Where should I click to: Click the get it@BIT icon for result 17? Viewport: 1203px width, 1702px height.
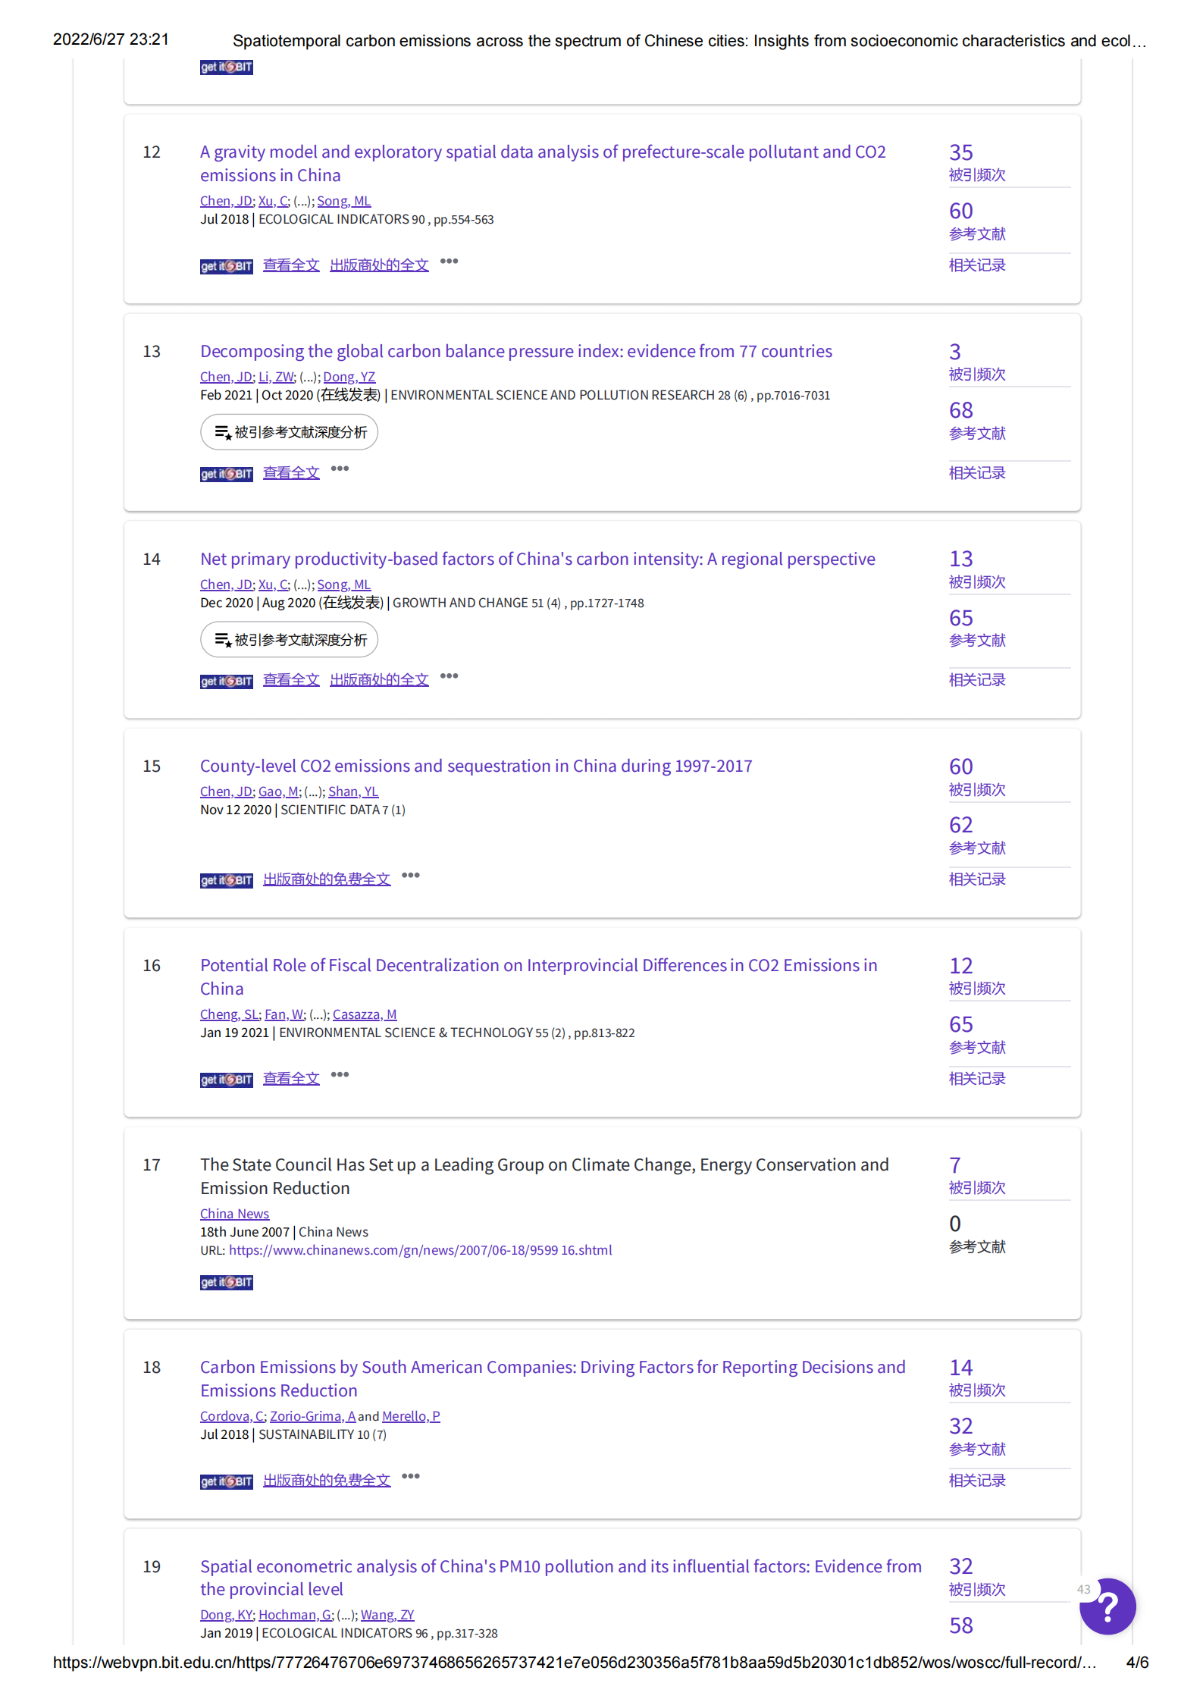click(x=226, y=1282)
